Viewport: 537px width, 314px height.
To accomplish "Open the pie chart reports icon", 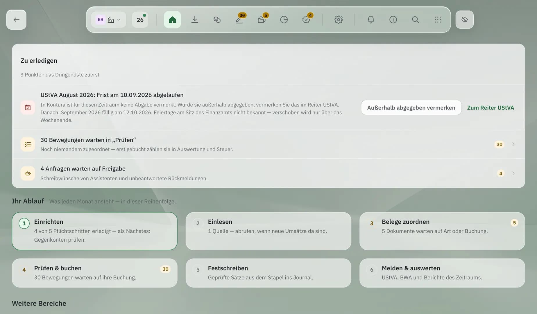I will (284, 20).
